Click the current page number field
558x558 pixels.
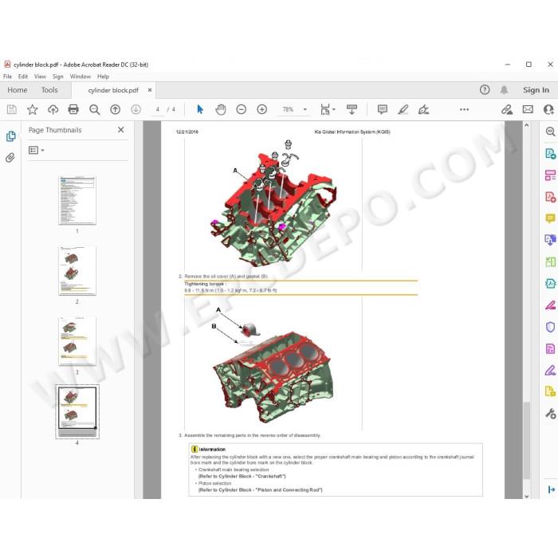click(x=157, y=109)
